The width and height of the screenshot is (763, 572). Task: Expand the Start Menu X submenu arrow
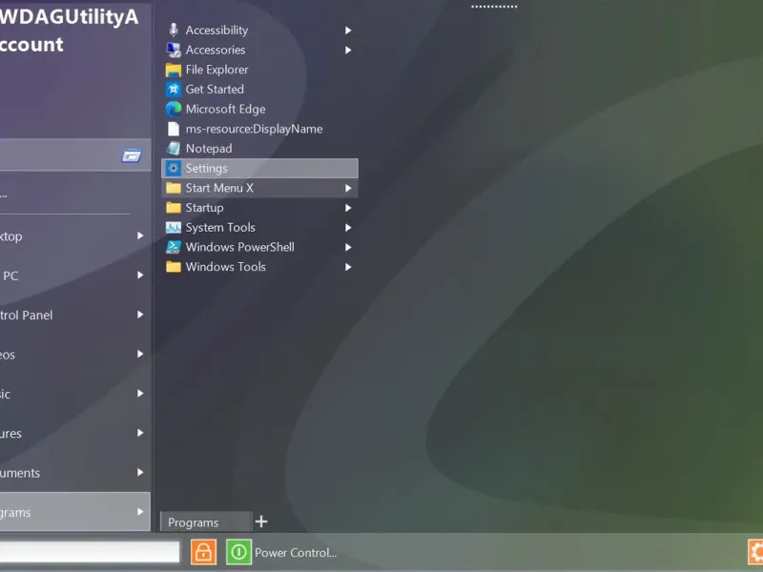coord(348,188)
